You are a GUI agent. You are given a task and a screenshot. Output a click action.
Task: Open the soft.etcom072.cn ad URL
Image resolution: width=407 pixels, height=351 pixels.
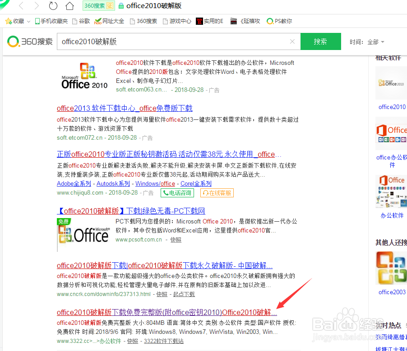pyautogui.click(x=80, y=138)
